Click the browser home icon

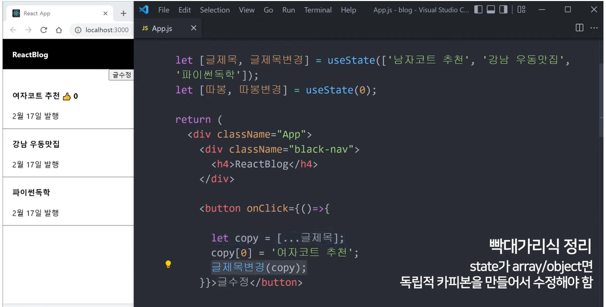(59, 30)
